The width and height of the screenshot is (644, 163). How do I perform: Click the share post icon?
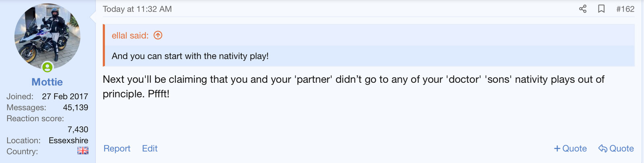point(582,9)
